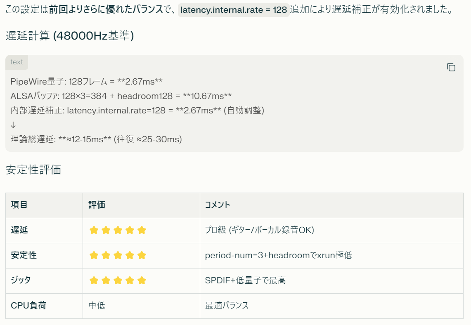
Task: Click the コメント column header
Action: [x=218, y=205]
